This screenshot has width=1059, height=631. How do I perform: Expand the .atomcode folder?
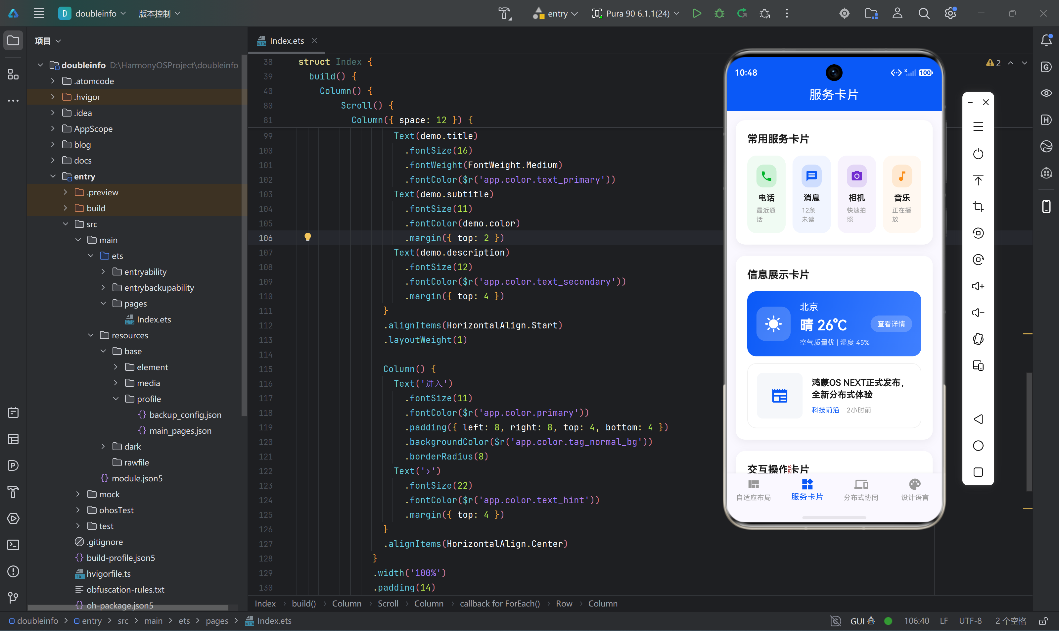(52, 81)
